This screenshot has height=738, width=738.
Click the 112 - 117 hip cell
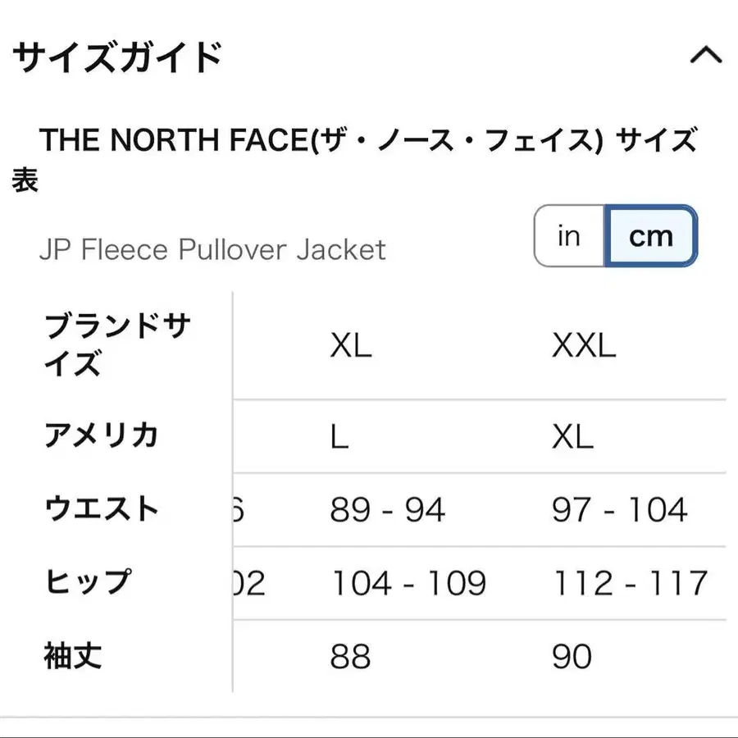point(630,584)
